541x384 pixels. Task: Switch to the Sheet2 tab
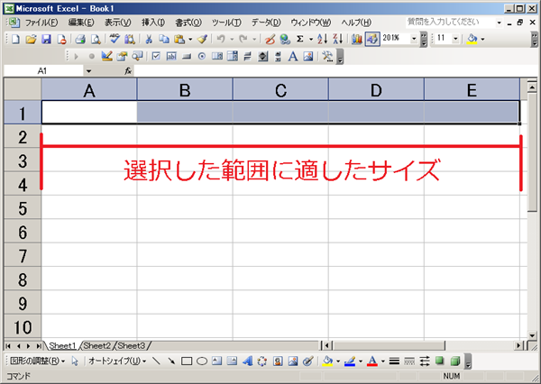tap(97, 345)
